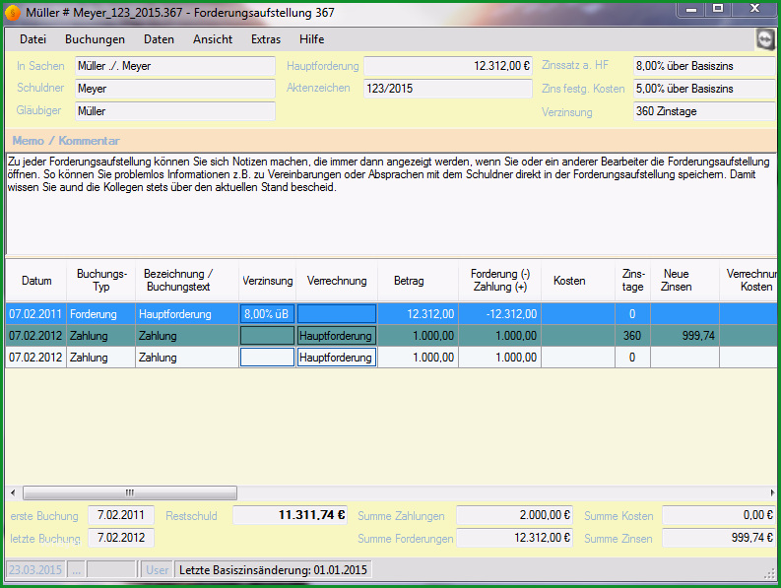Open the 8,00% üB Verzinsung cell

[268, 314]
